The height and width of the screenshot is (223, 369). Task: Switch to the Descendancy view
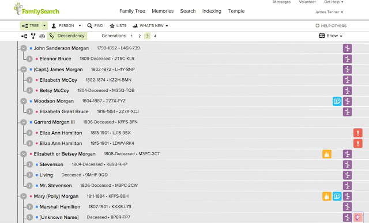[x=67, y=36]
